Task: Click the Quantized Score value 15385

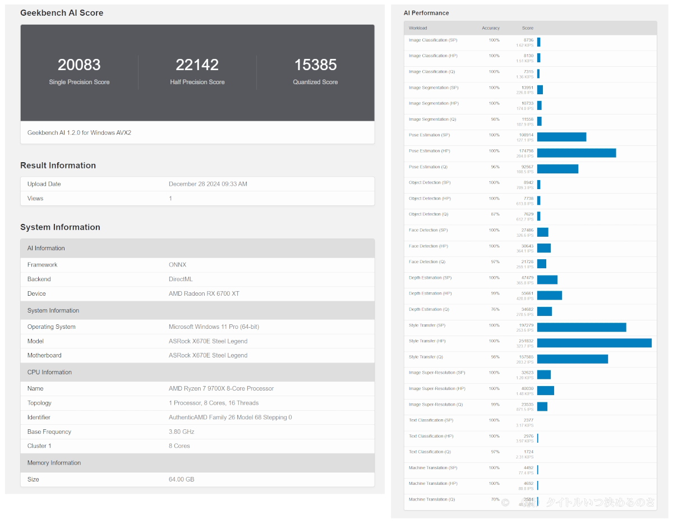Action: (315, 65)
